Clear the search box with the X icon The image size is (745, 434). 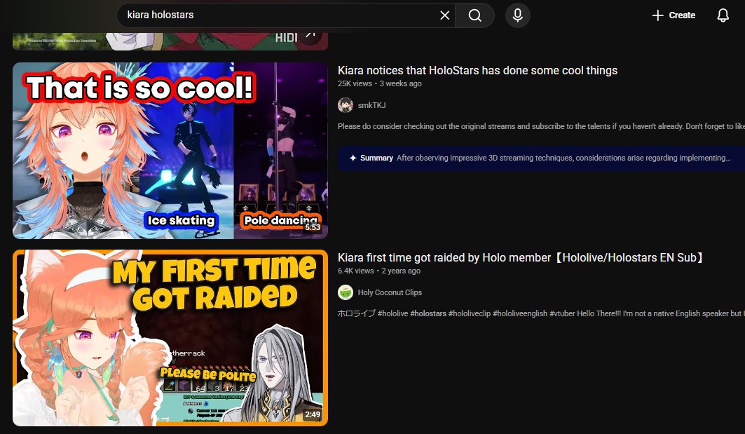click(445, 15)
